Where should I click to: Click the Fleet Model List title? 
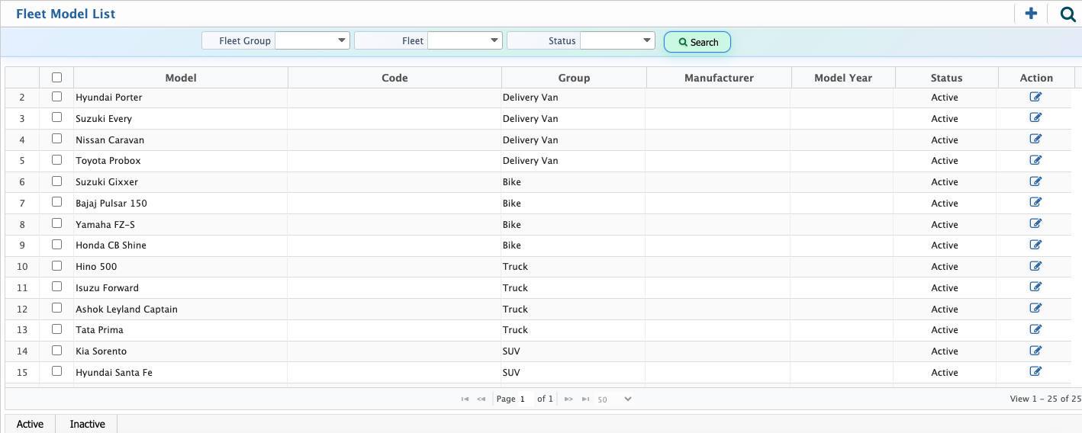pos(66,14)
